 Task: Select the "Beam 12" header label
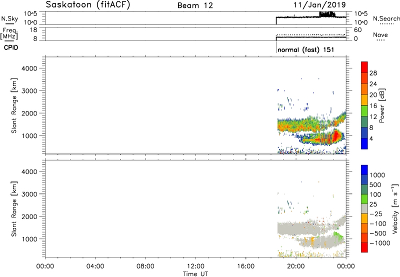pyautogui.click(x=195, y=5)
